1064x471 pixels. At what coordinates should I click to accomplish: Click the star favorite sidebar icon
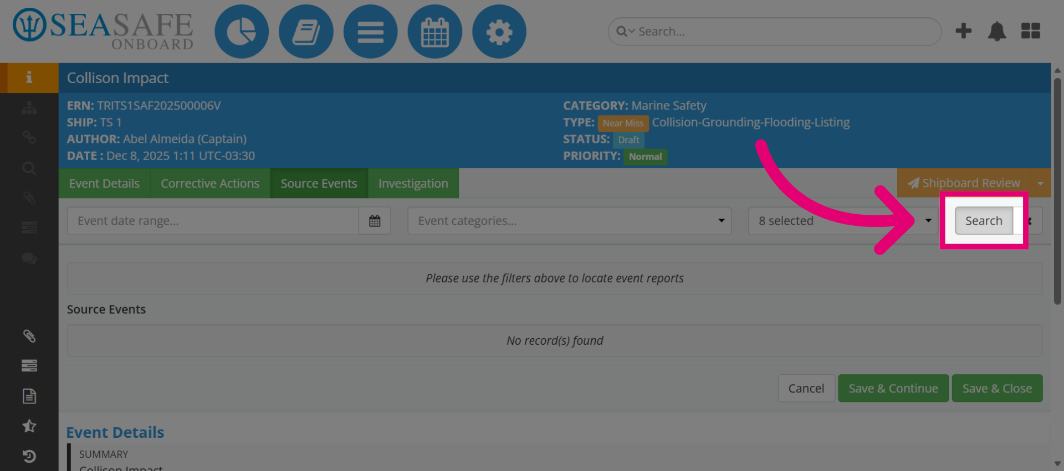coord(29,426)
